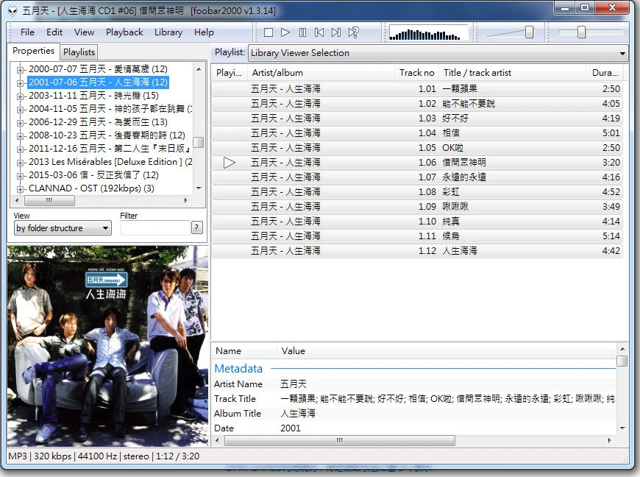The image size is (640, 477).
Task: Expand the 2003-11-11 時光機 album node
Action: point(21,96)
